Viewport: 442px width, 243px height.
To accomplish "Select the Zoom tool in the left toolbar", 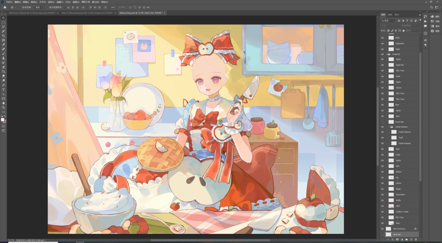I will (x=3, y=107).
